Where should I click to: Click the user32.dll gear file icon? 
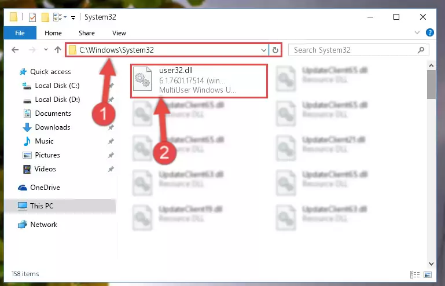coord(142,79)
